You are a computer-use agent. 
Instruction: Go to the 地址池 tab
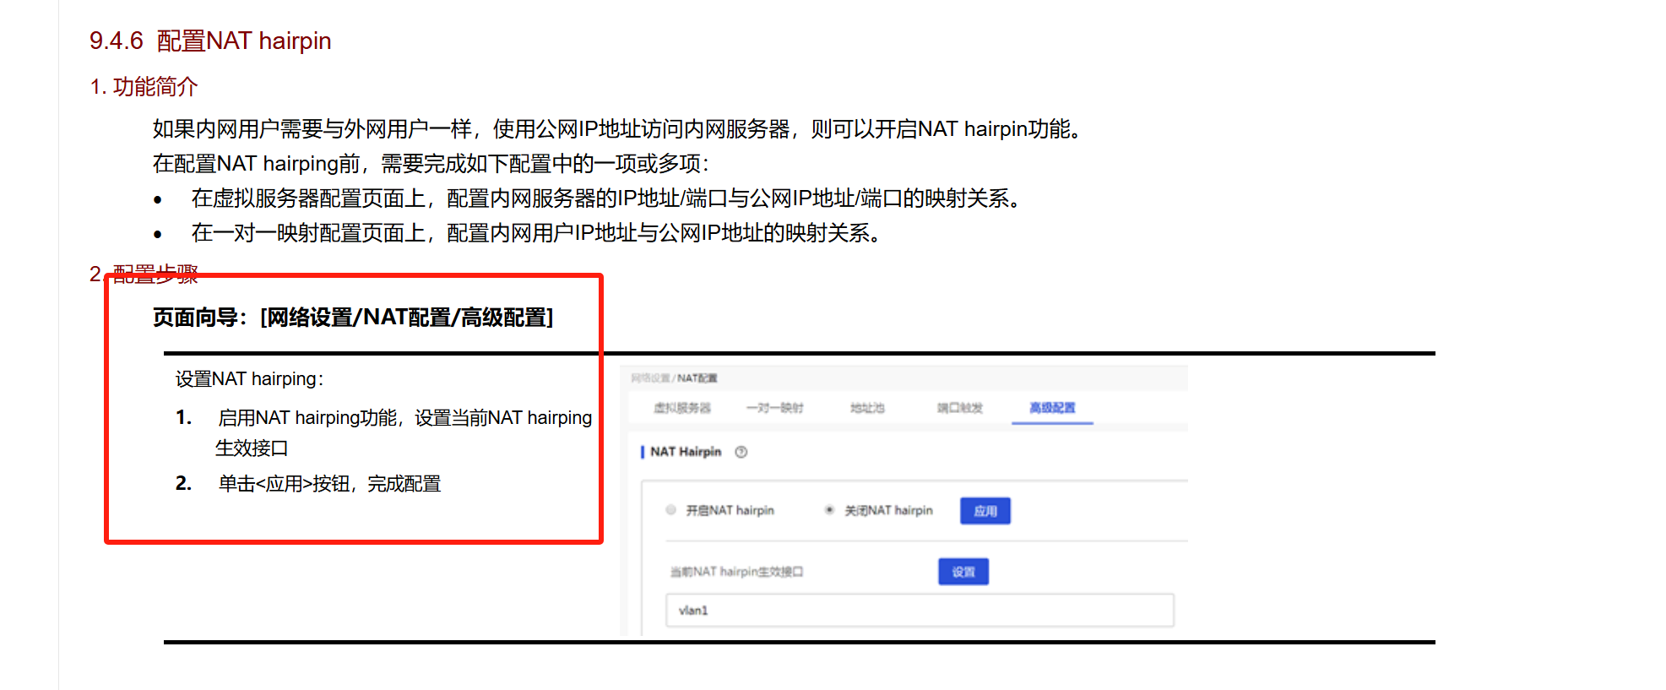point(867,408)
